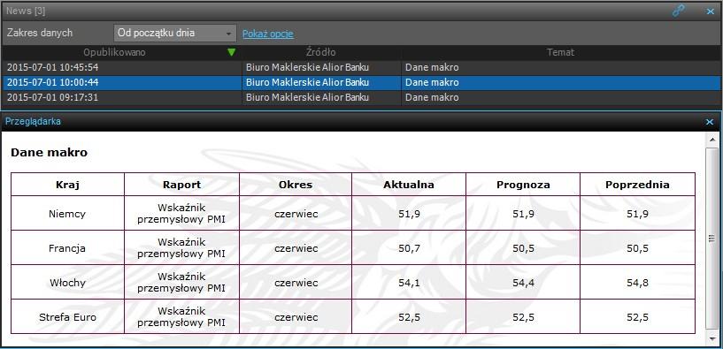The image size is (723, 349).
Task: Click the Strefa Euro cell
Action: coord(68,317)
